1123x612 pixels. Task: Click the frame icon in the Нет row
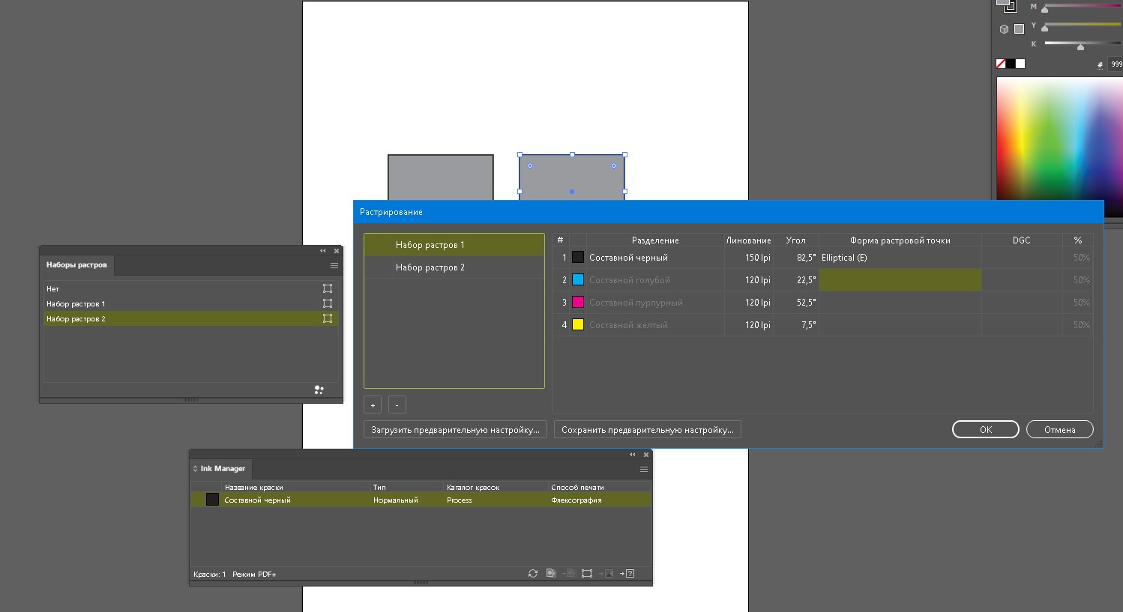point(328,288)
